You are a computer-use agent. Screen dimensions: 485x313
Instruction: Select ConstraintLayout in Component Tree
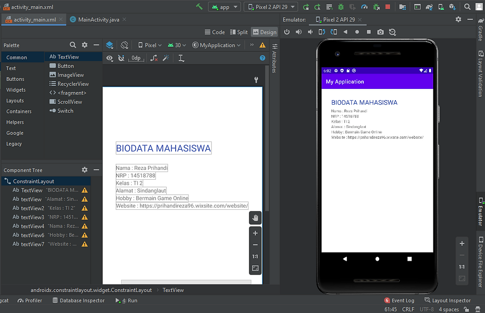pos(47,181)
